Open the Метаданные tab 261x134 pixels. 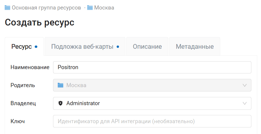point(195,47)
